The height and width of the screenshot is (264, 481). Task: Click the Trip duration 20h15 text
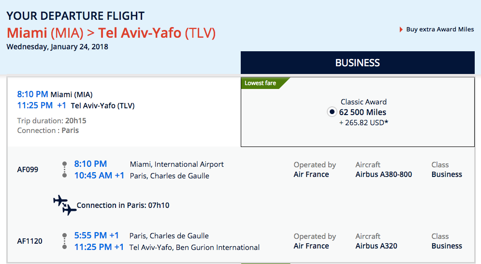[52, 121]
